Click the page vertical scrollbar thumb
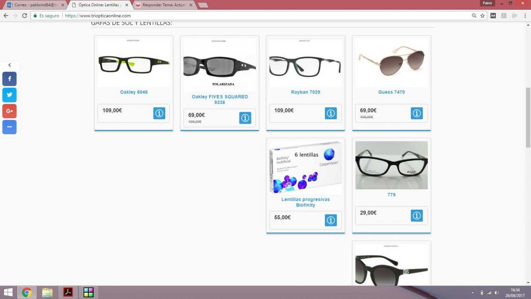The height and width of the screenshot is (299, 531). (528, 118)
